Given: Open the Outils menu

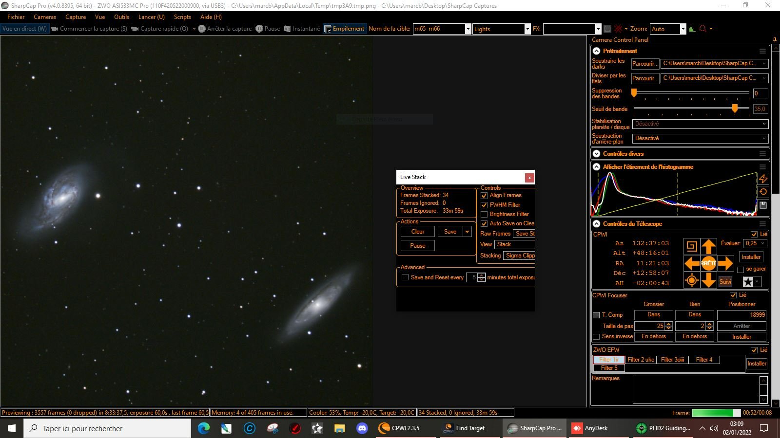Looking at the screenshot, I should point(121,17).
